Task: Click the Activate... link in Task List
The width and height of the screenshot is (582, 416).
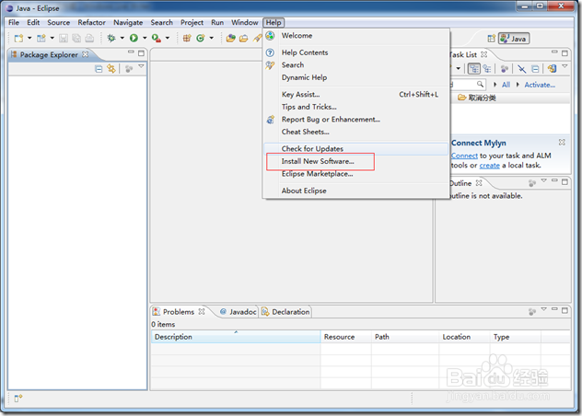Action: coord(540,85)
